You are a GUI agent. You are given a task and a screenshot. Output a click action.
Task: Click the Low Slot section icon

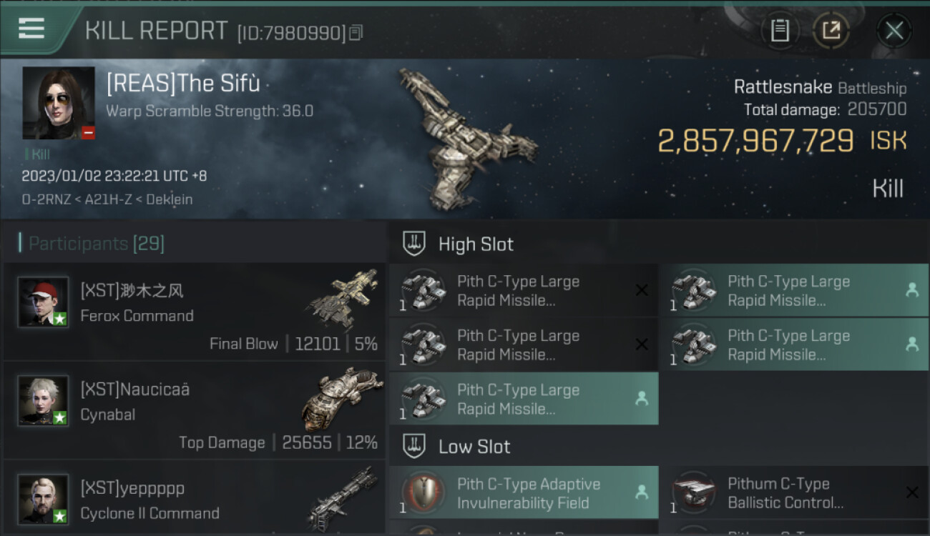[x=413, y=447]
